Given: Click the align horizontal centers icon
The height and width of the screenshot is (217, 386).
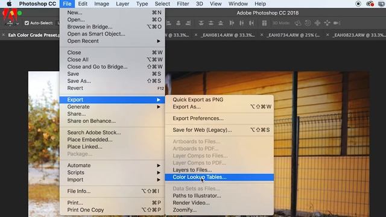Looking at the screenshot, I should click(x=179, y=23).
